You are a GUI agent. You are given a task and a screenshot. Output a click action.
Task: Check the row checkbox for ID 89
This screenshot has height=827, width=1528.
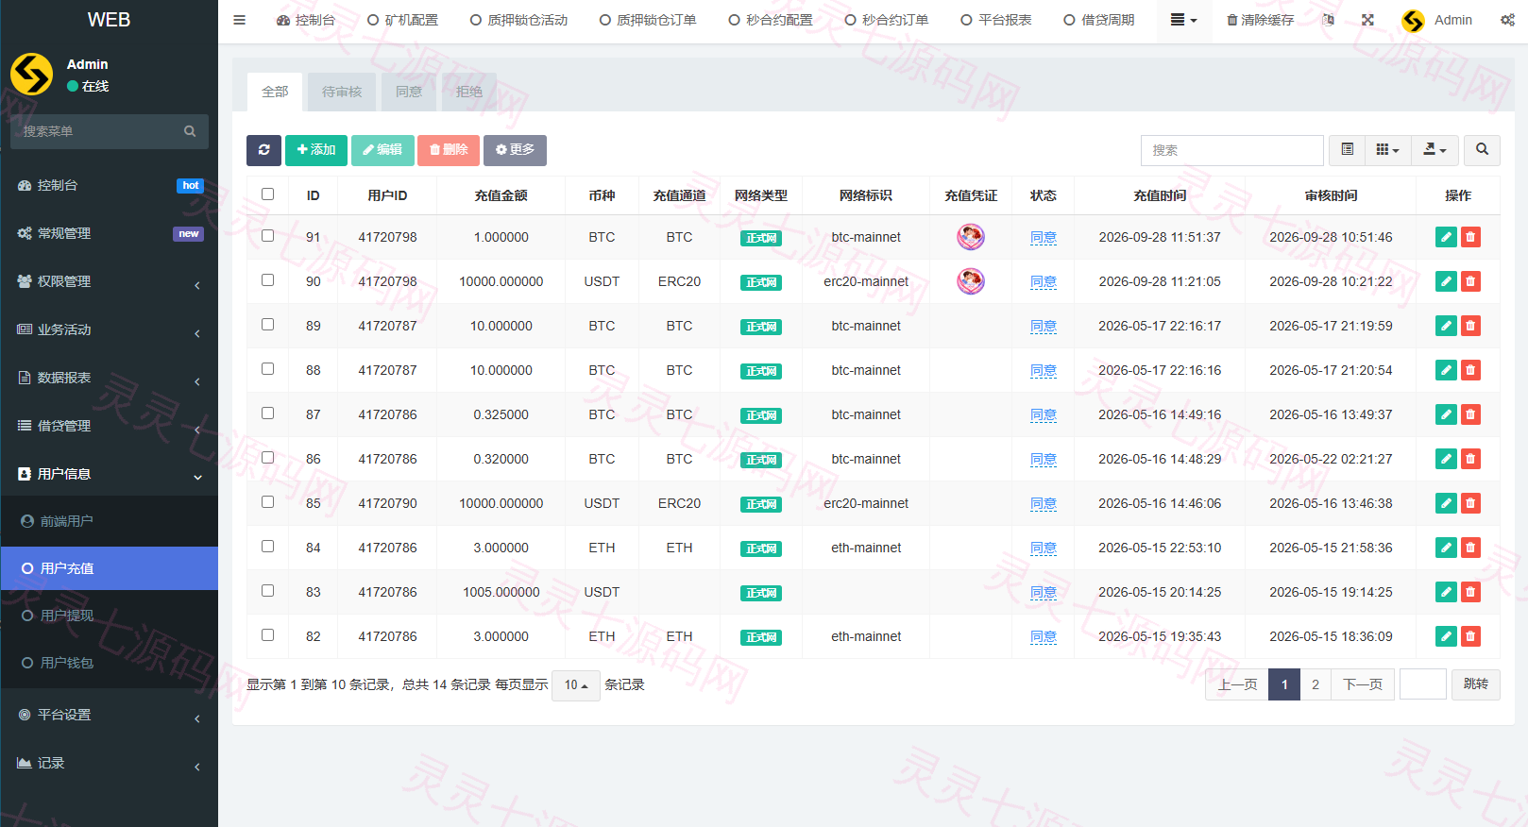[x=268, y=325]
